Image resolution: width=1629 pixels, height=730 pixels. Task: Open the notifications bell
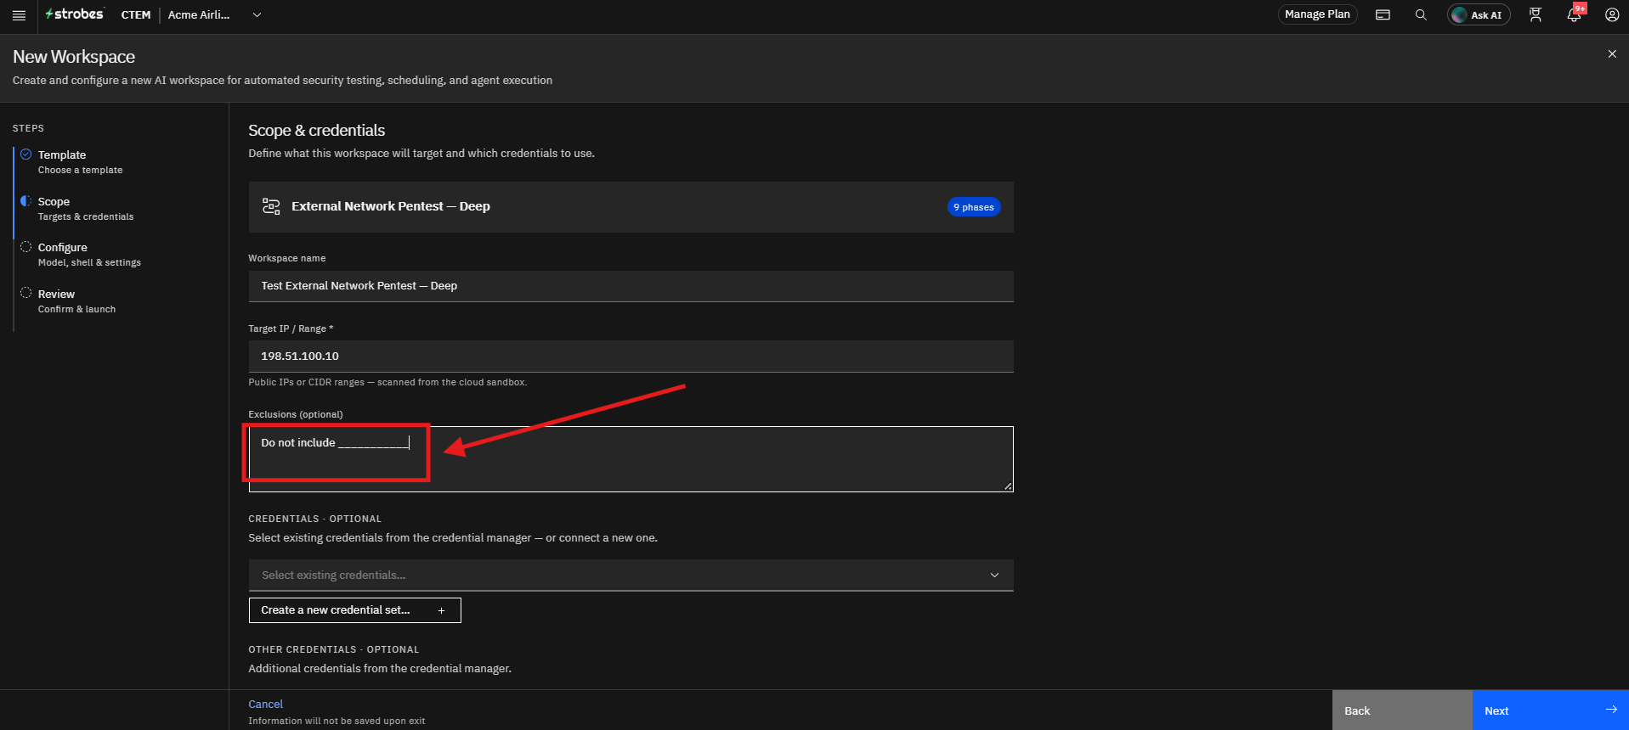click(x=1574, y=14)
